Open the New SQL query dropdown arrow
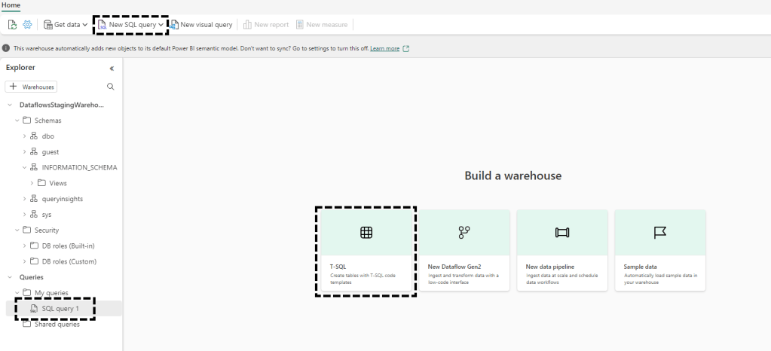The width and height of the screenshot is (771, 351). [161, 24]
